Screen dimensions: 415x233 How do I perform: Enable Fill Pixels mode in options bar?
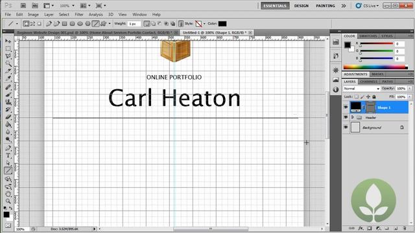click(x=39, y=24)
